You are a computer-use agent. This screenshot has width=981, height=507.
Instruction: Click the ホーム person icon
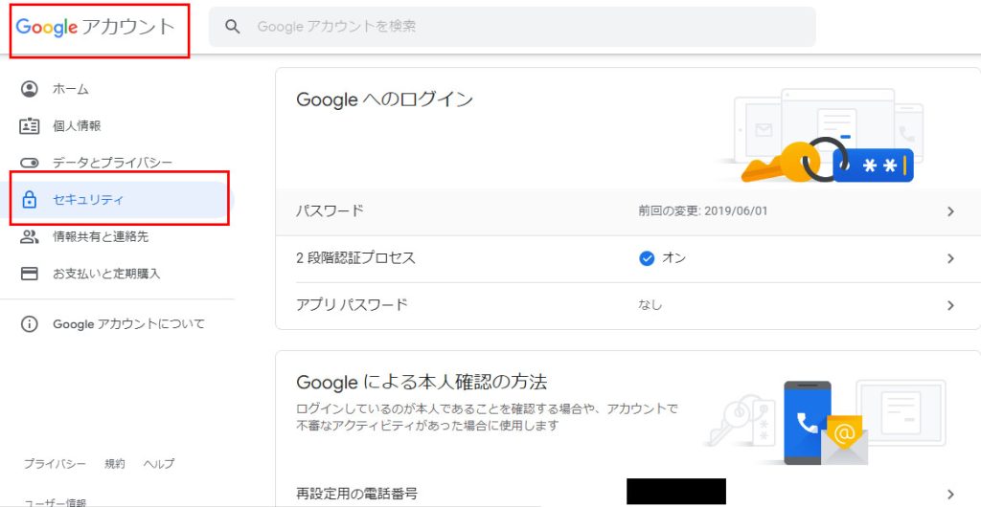pos(30,89)
